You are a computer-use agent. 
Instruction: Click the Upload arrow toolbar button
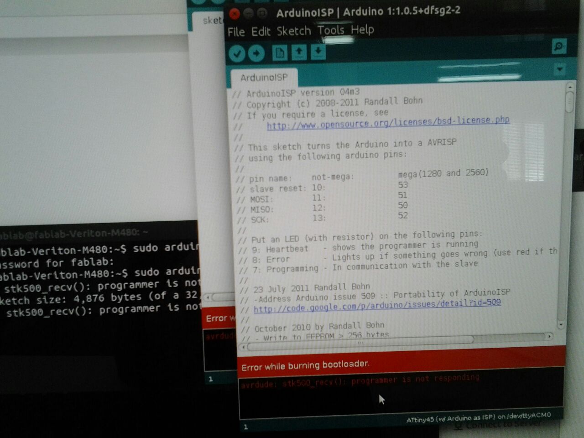256,53
